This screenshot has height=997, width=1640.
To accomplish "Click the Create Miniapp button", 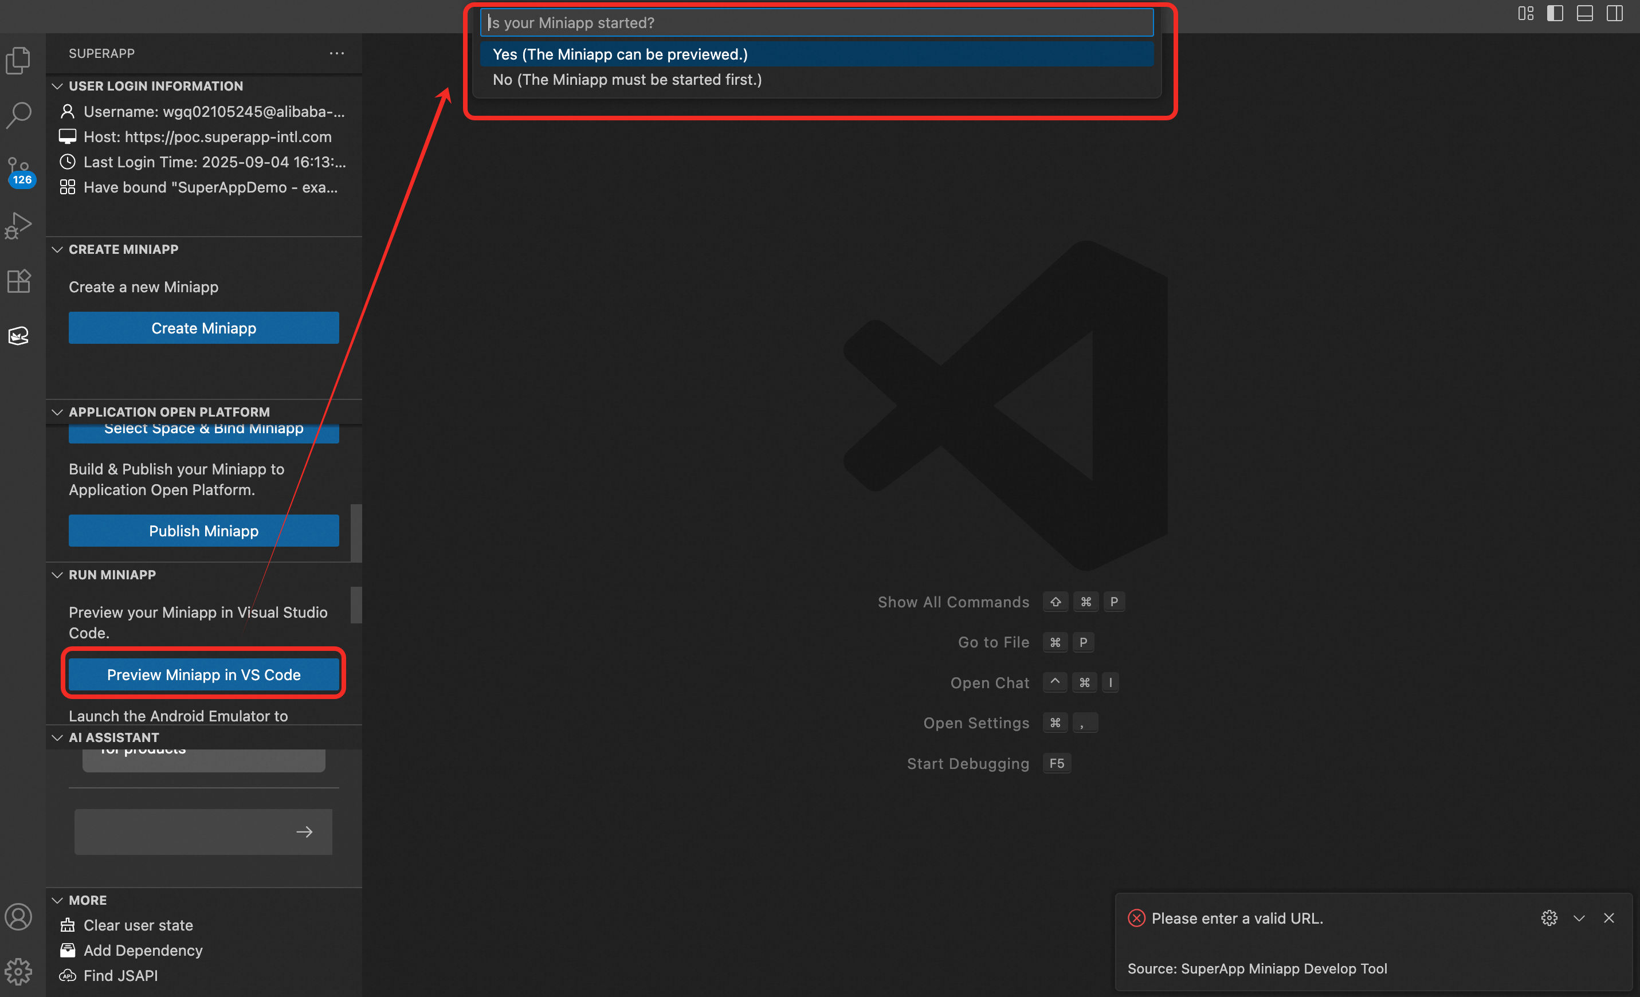I will (203, 327).
